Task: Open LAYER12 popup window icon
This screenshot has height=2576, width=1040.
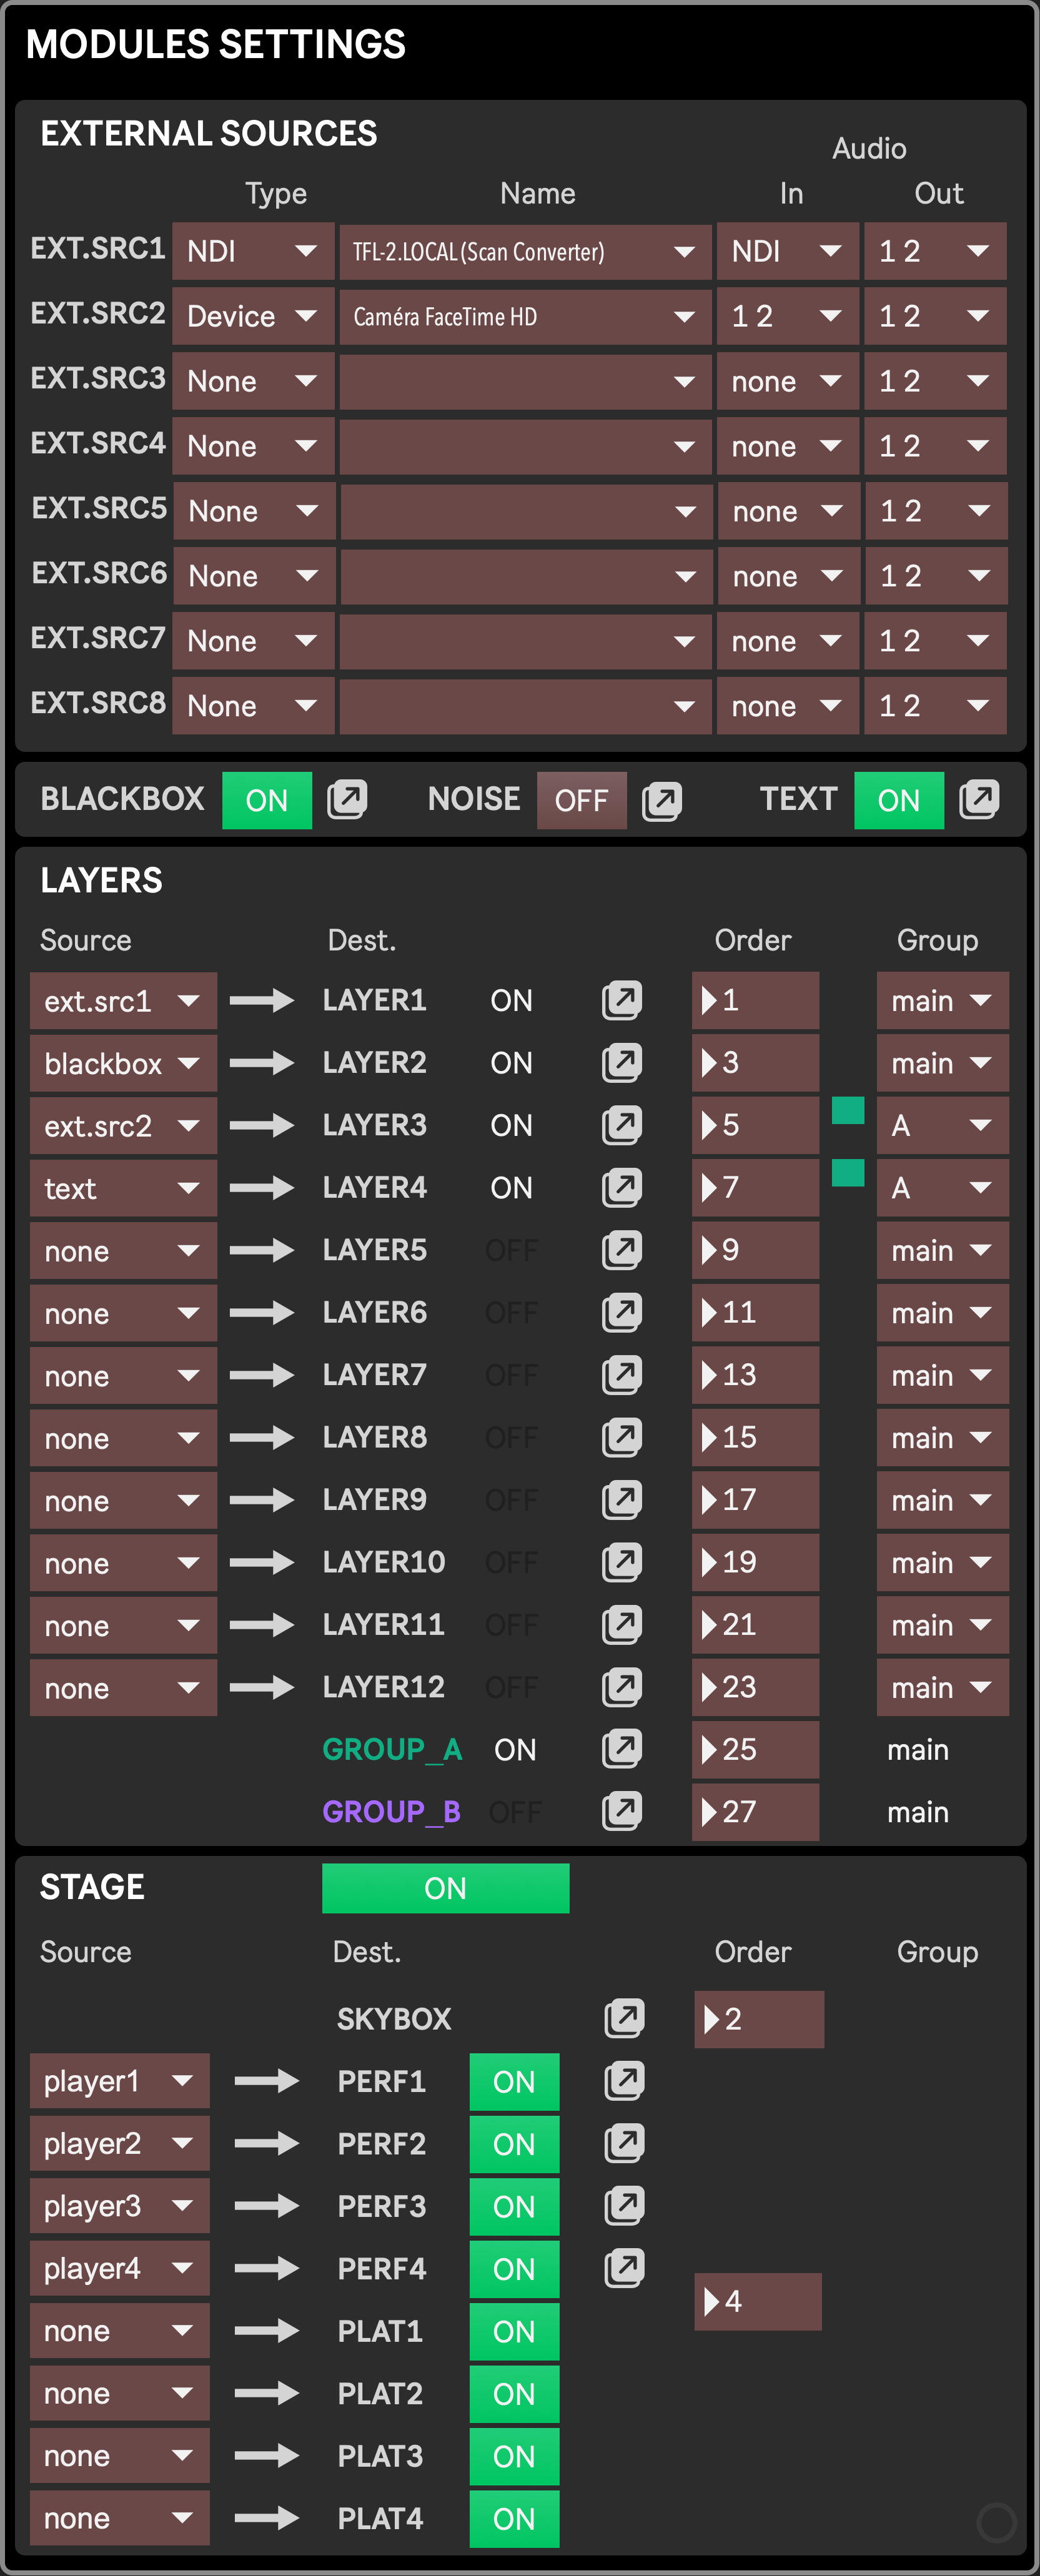Action: (621, 1688)
